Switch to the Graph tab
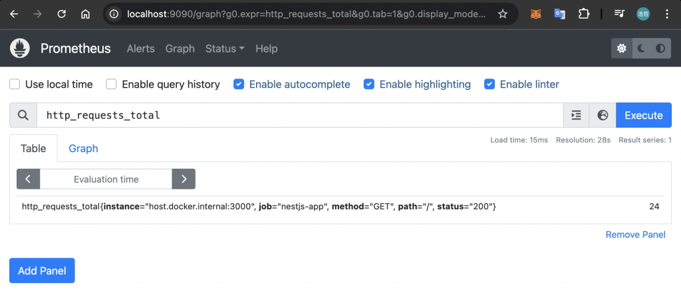The width and height of the screenshot is (681, 295). click(x=83, y=148)
